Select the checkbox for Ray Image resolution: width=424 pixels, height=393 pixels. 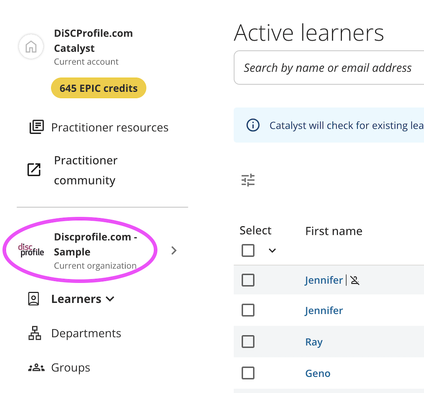pos(248,342)
